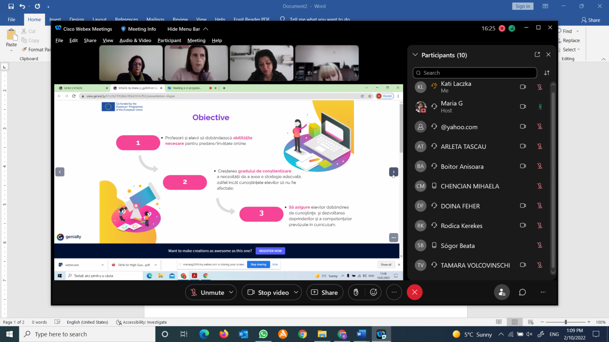Click the @yahoo.com participant avatar
This screenshot has height=342, width=609.
click(x=420, y=127)
